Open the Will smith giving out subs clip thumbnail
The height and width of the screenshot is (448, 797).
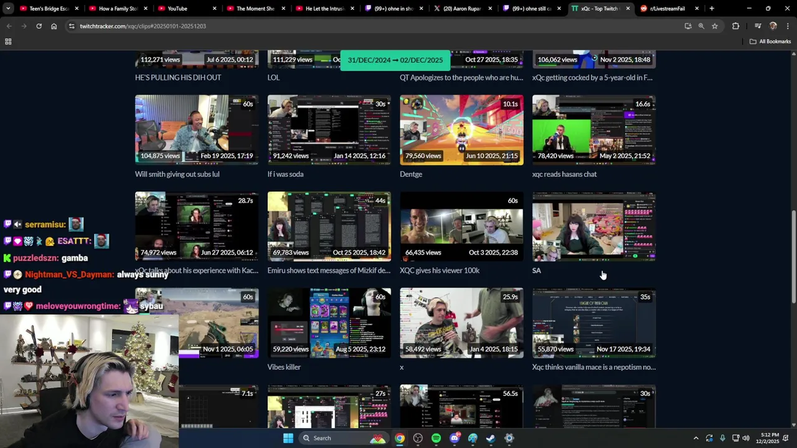(x=197, y=130)
